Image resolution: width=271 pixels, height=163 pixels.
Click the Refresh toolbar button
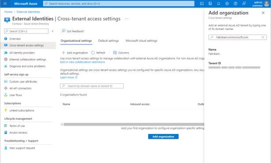[x=98, y=53]
